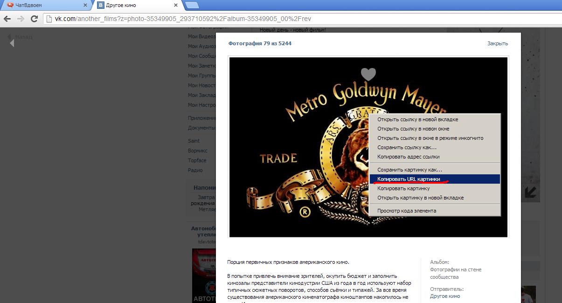Open Документы in sidebar

pos(201,128)
